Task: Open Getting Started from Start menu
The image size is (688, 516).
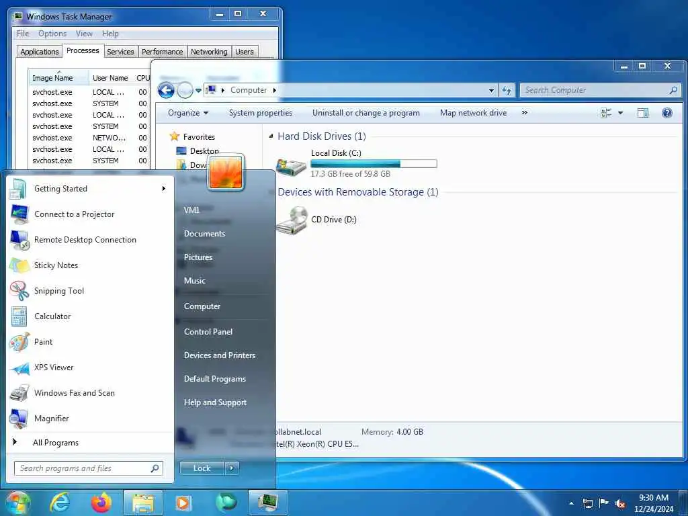Action: tap(90, 189)
